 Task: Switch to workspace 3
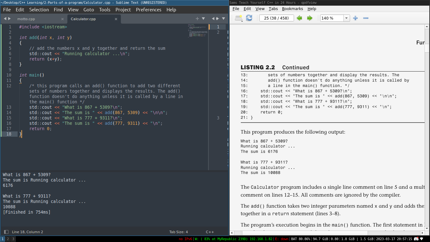tap(13, 239)
